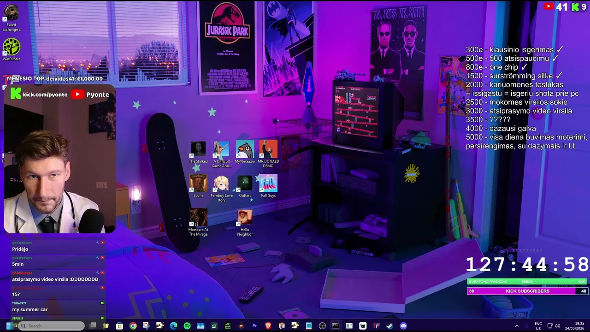Click the "800e - one chip" goal line

tap(496, 67)
